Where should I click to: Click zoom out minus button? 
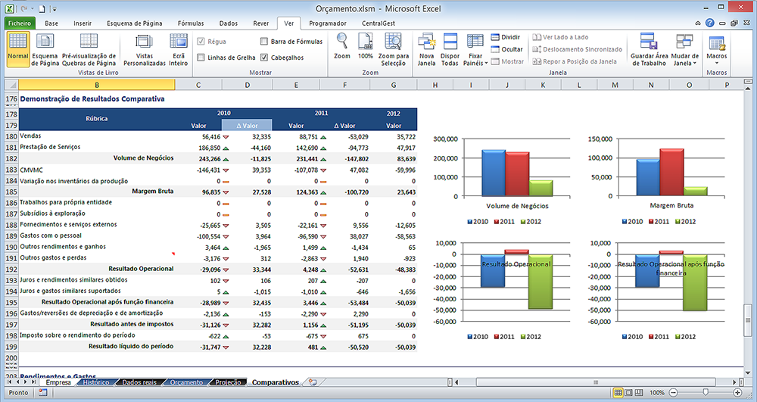[674, 392]
